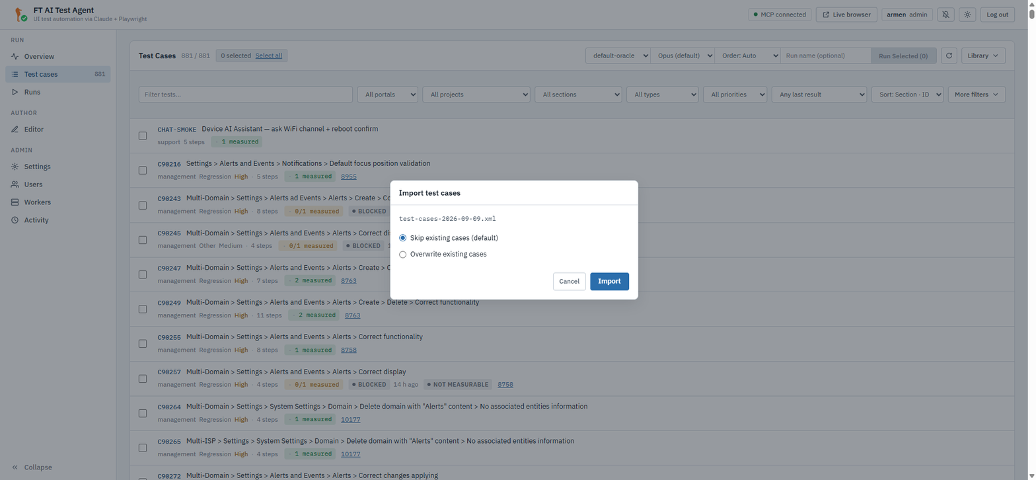Go to Runs in the sidebar
The width and height of the screenshot is (1036, 480).
(x=57, y=92)
